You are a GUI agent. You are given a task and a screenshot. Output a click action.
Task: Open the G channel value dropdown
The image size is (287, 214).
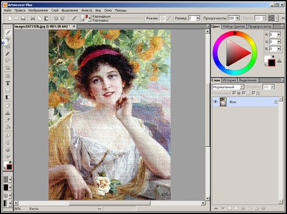278,41
